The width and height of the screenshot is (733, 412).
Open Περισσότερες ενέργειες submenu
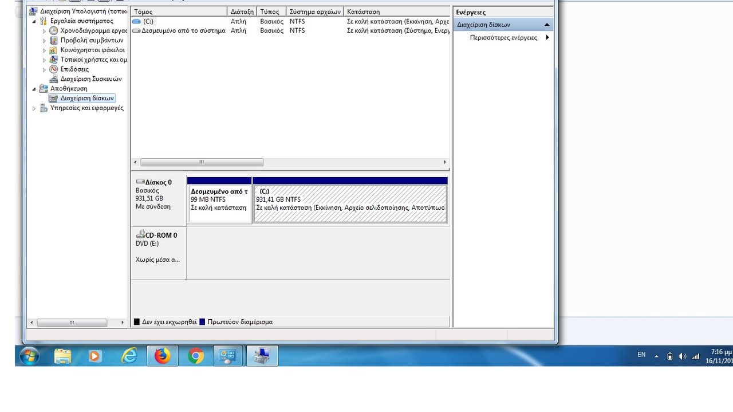547,38
